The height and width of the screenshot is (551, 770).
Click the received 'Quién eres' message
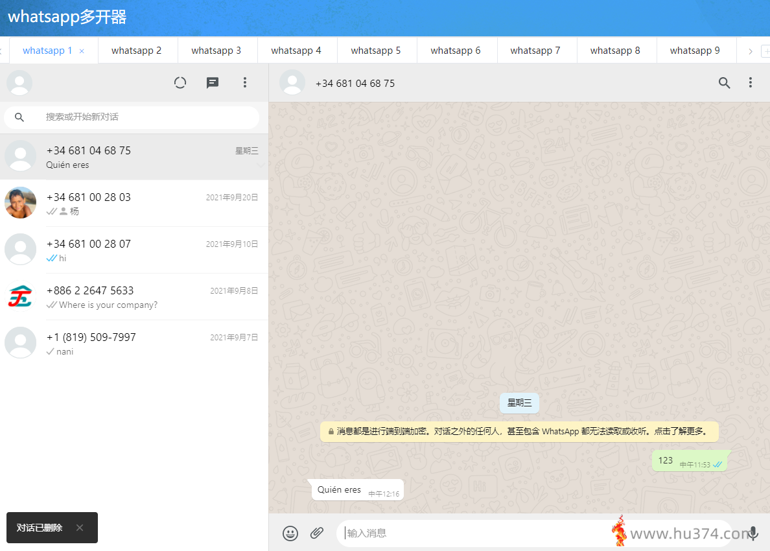tap(357, 490)
